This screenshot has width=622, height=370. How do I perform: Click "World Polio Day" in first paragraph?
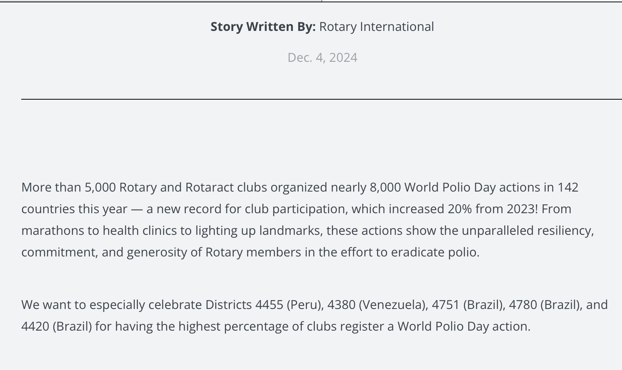click(x=450, y=187)
